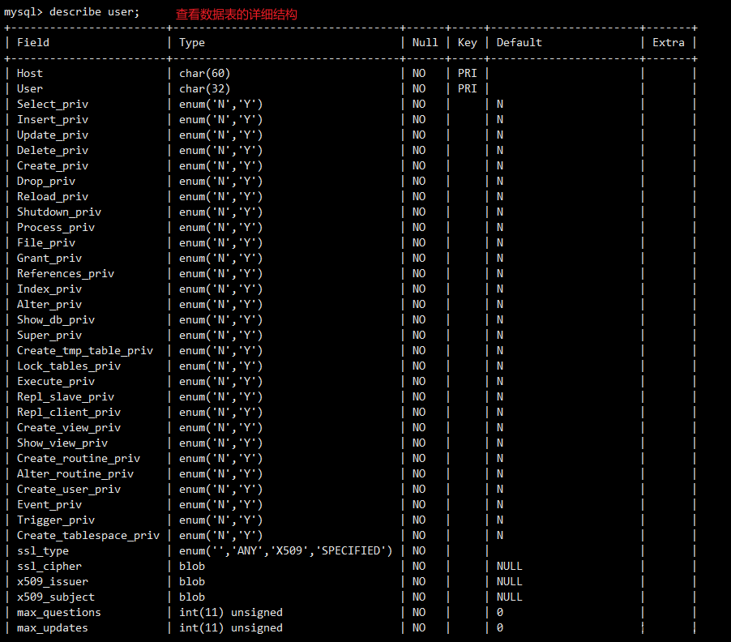Viewport: 731px width, 642px height.
Task: Click the 'Insert_priv' field name
Action: coord(53,119)
